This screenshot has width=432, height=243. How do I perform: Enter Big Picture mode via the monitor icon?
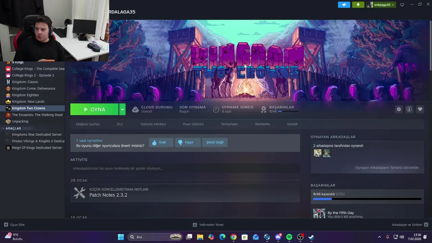(x=402, y=5)
